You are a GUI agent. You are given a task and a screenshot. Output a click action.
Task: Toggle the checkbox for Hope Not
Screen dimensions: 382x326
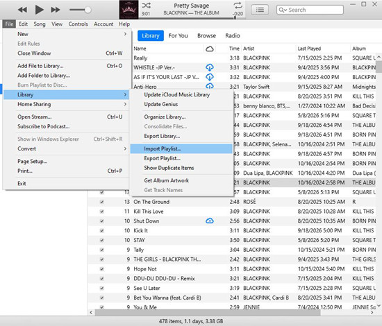pyautogui.click(x=102, y=269)
